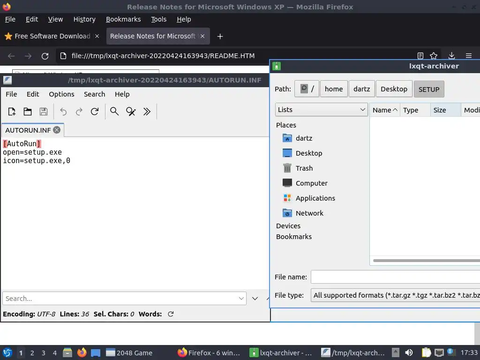Click the file list horizontal scrollbar
The height and width of the screenshot is (360, 480).
[x=427, y=261]
